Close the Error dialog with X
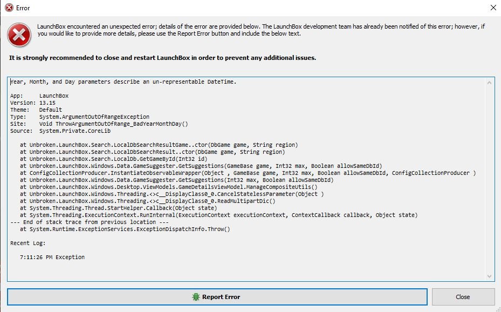Viewport: 501px width, 312px height. [x=493, y=8]
